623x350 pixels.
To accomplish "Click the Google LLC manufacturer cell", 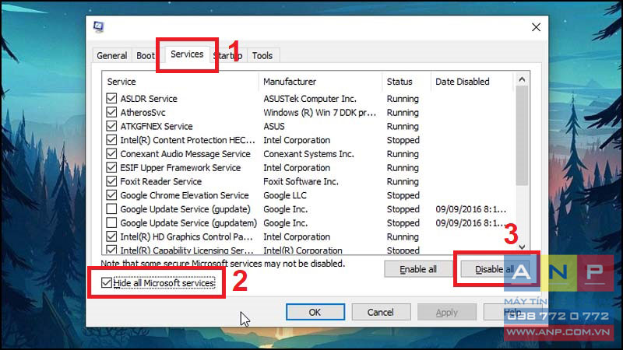I will click(x=285, y=195).
